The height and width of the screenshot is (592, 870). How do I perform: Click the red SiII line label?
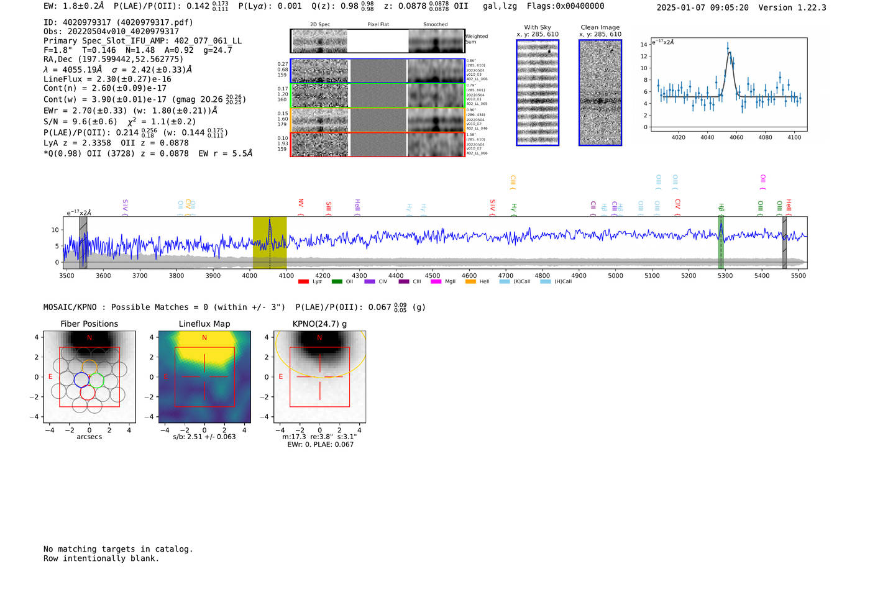[x=329, y=206]
